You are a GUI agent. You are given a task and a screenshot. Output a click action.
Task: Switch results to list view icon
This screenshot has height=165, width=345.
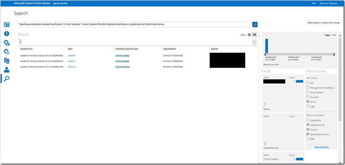point(249,35)
